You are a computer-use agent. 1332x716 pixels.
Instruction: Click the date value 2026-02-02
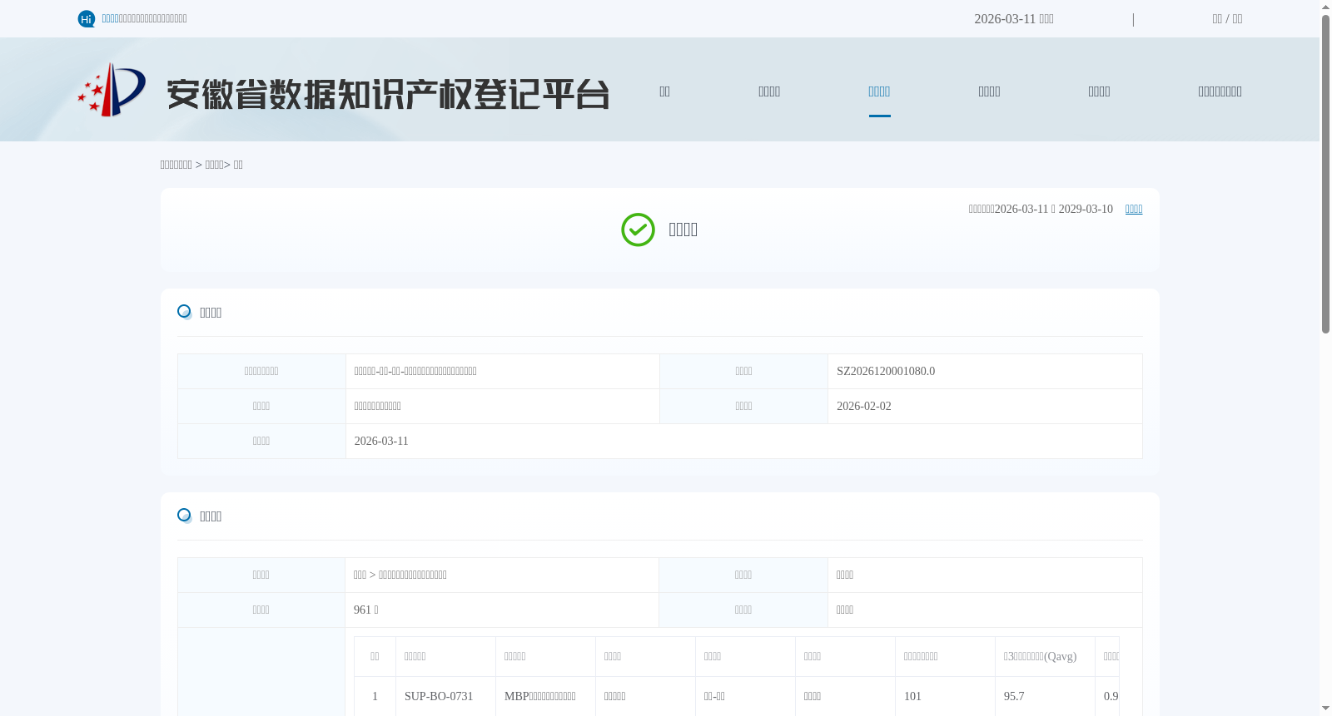coord(864,407)
